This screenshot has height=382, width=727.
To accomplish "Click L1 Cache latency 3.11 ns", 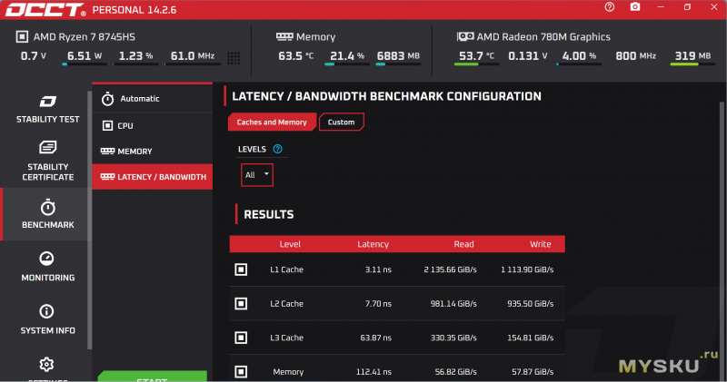I will click(378, 269).
